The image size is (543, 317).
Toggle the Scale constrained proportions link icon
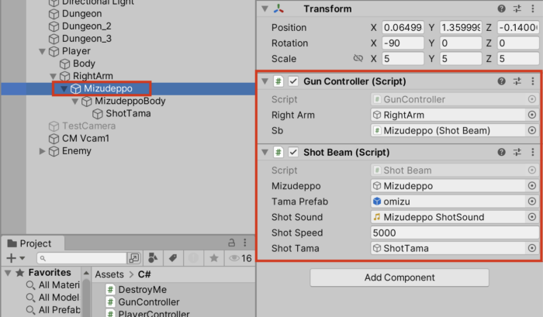click(358, 59)
